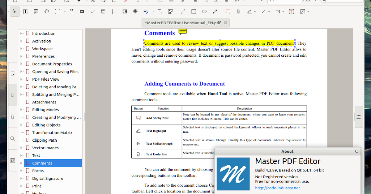Screen dimensions: 371x194
Task: Show the Attachments panel in left sidebar
Action: click(x=13, y=117)
